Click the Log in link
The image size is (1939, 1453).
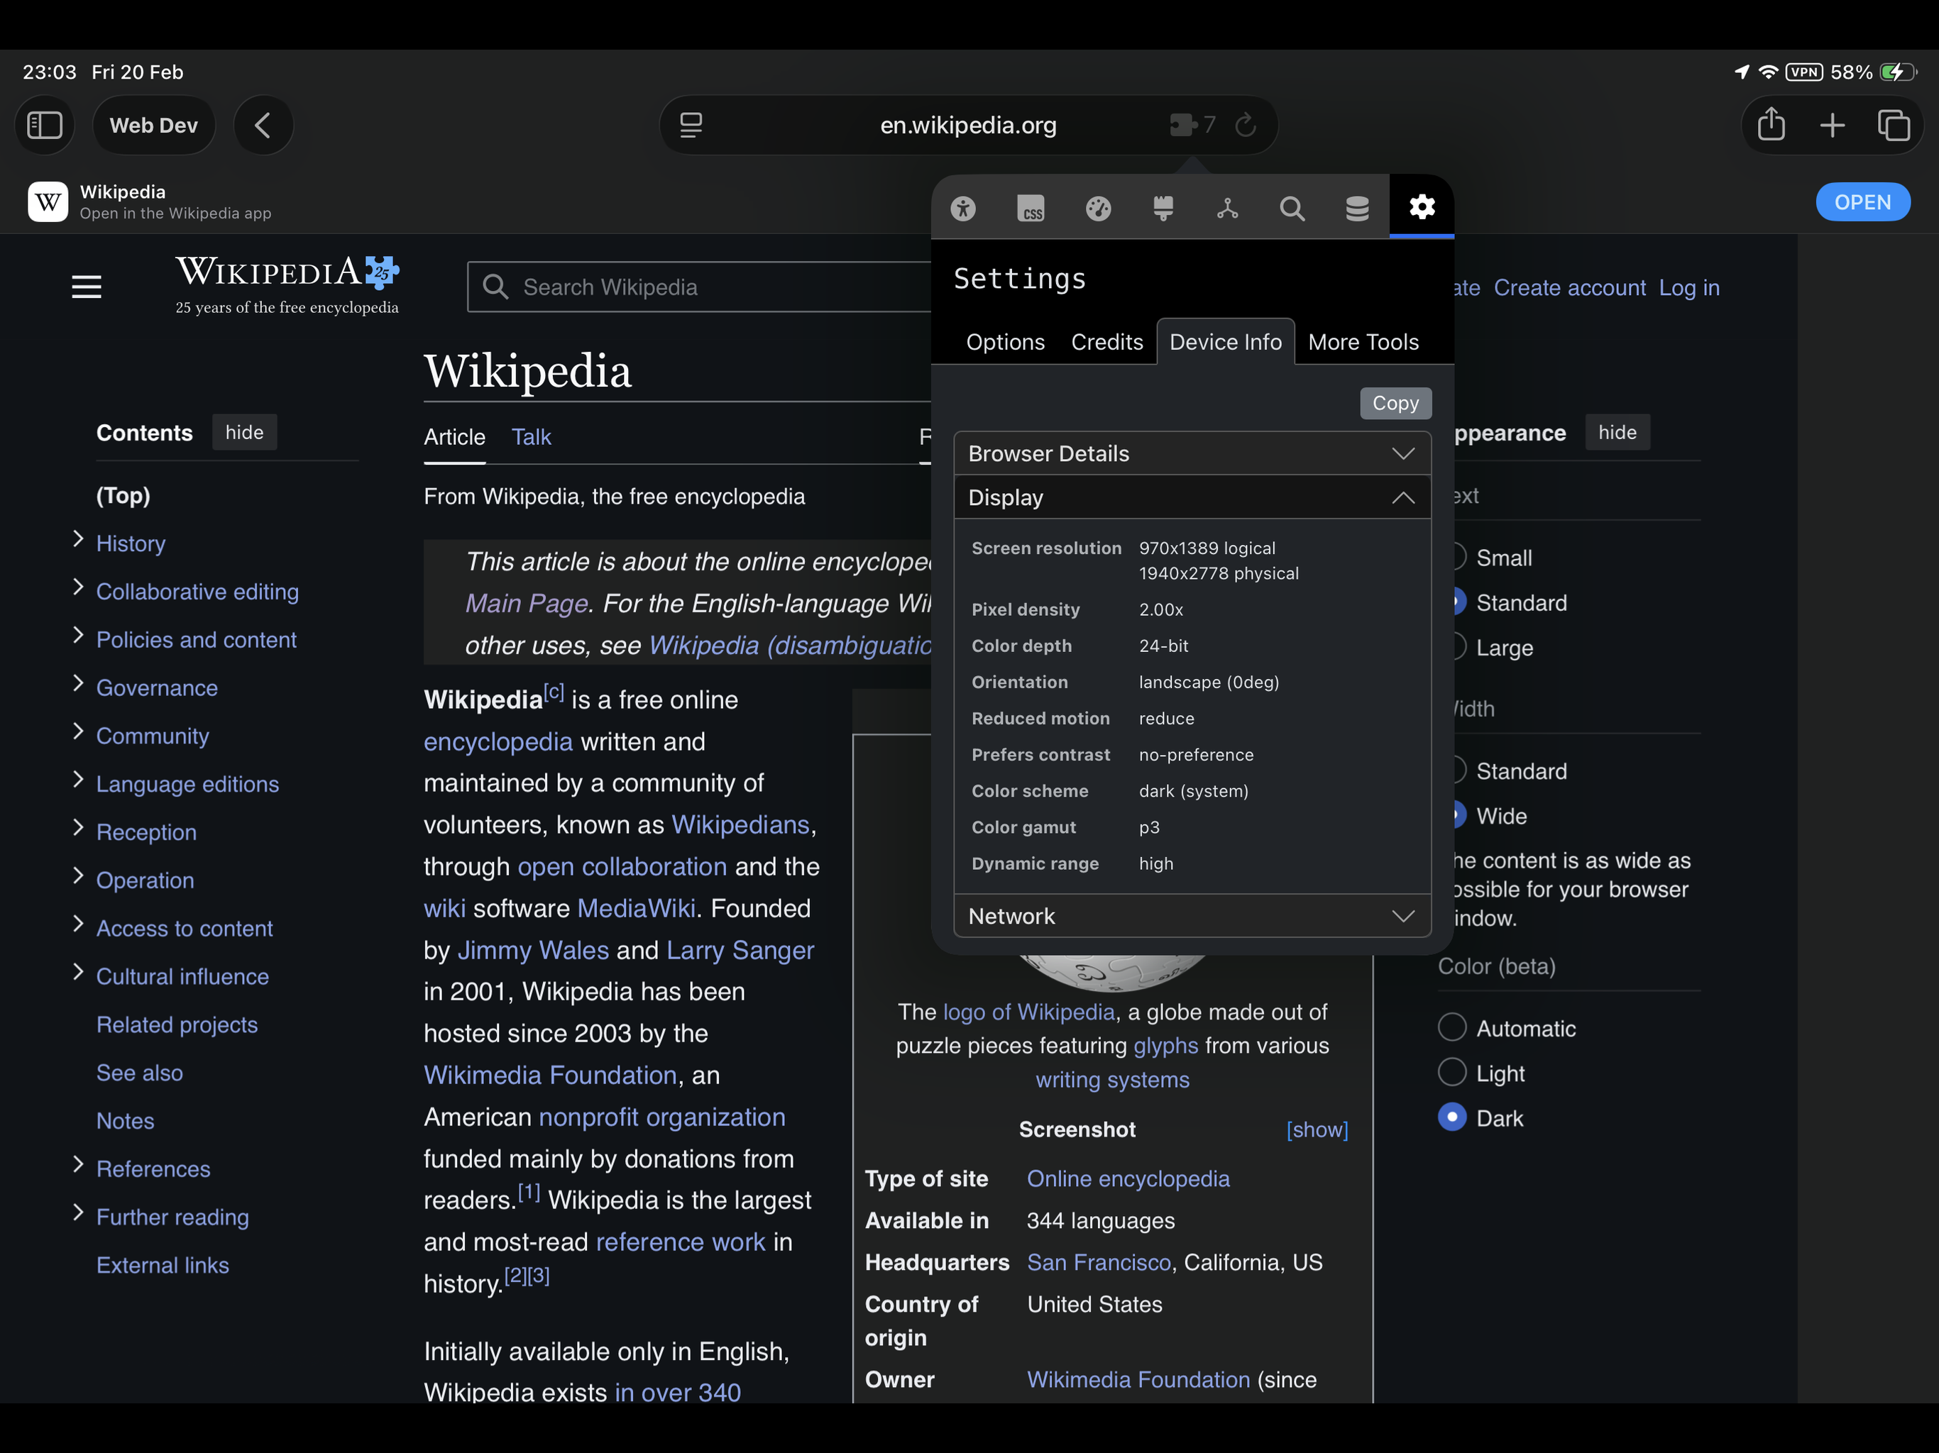pyautogui.click(x=1688, y=287)
